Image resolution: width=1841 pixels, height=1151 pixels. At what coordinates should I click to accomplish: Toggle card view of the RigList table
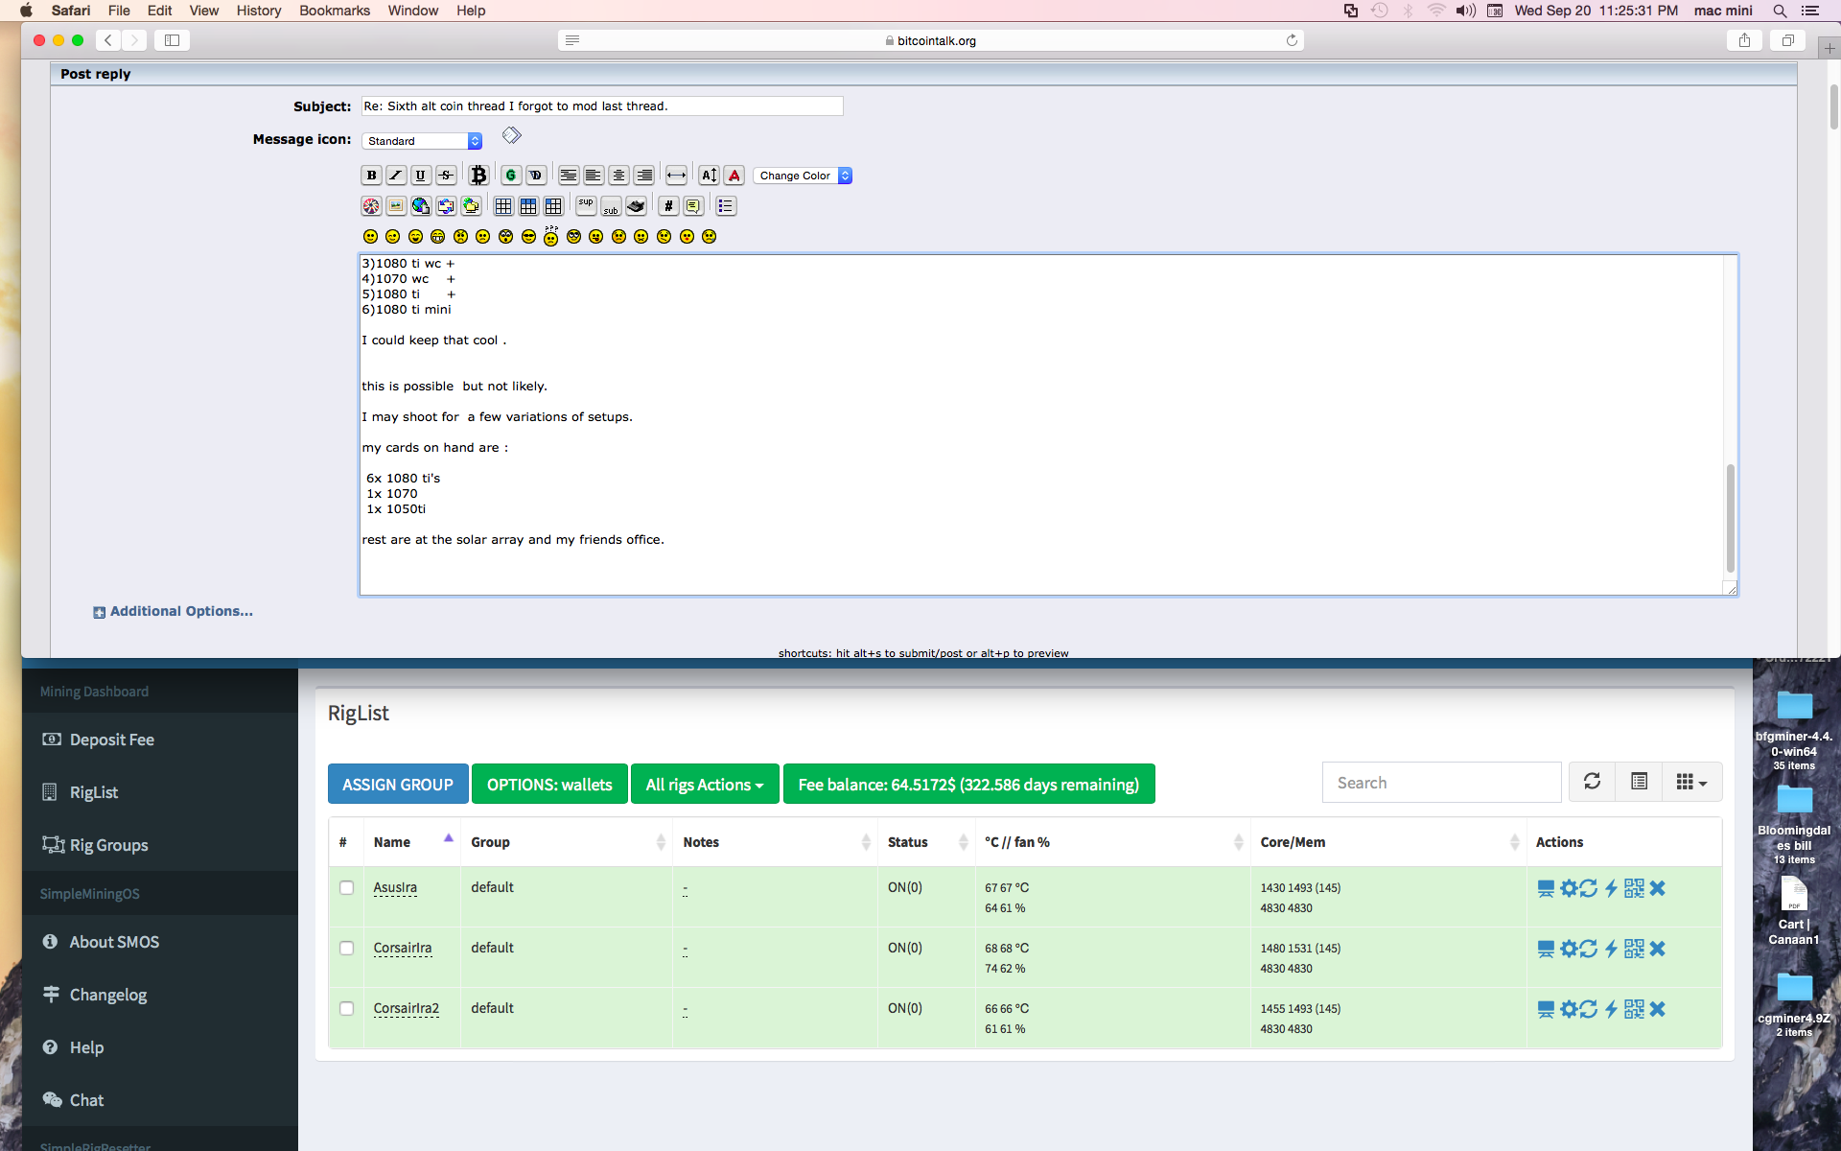(1639, 782)
